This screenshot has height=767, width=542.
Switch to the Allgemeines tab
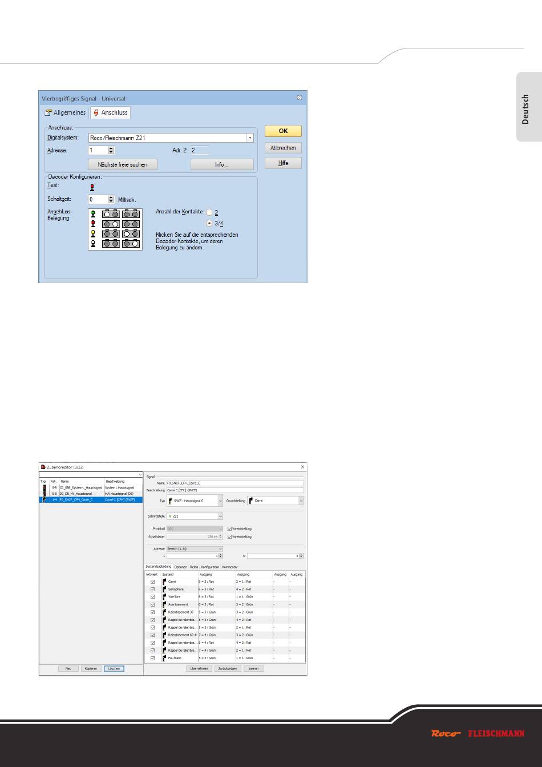point(65,113)
